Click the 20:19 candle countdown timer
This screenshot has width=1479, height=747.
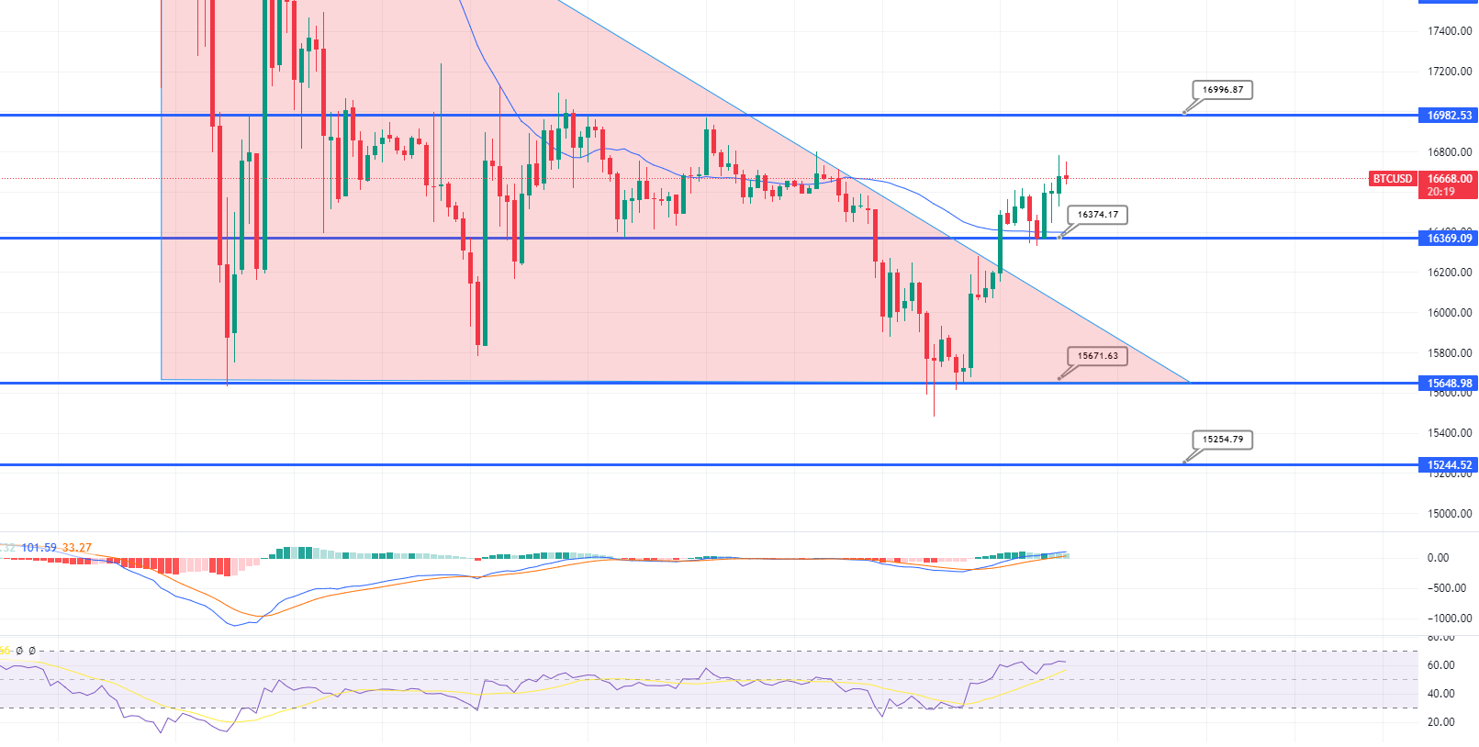(x=1440, y=192)
